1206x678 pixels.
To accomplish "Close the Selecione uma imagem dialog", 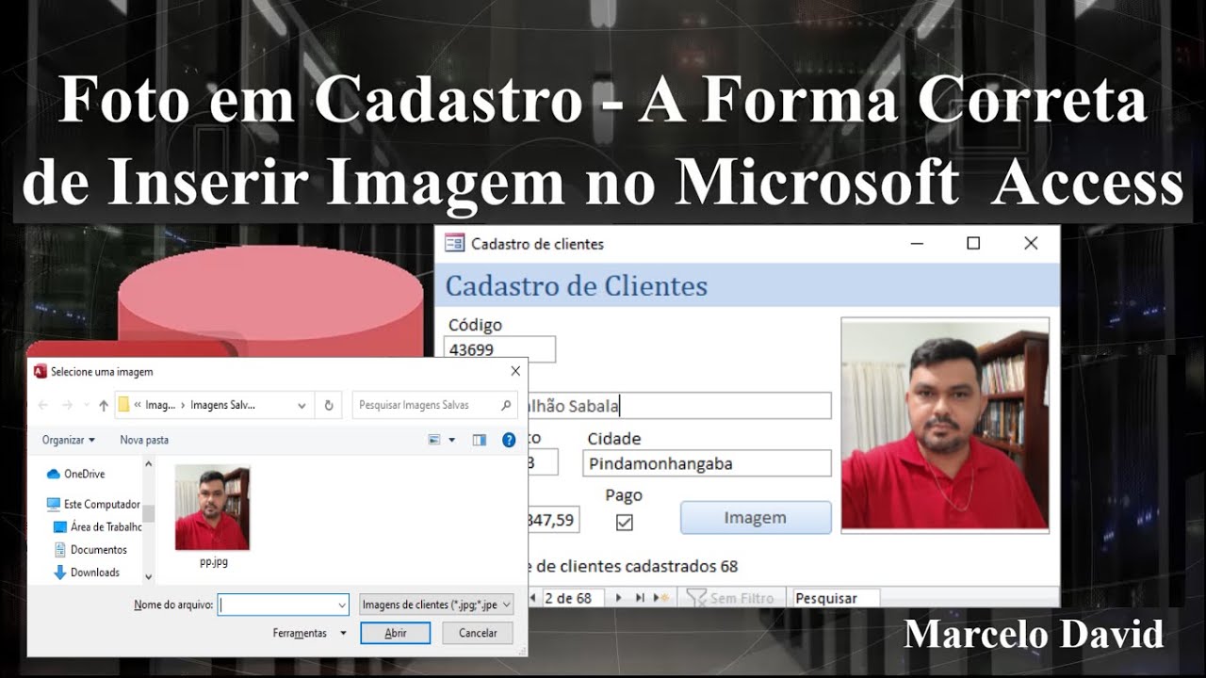I will click(x=515, y=372).
